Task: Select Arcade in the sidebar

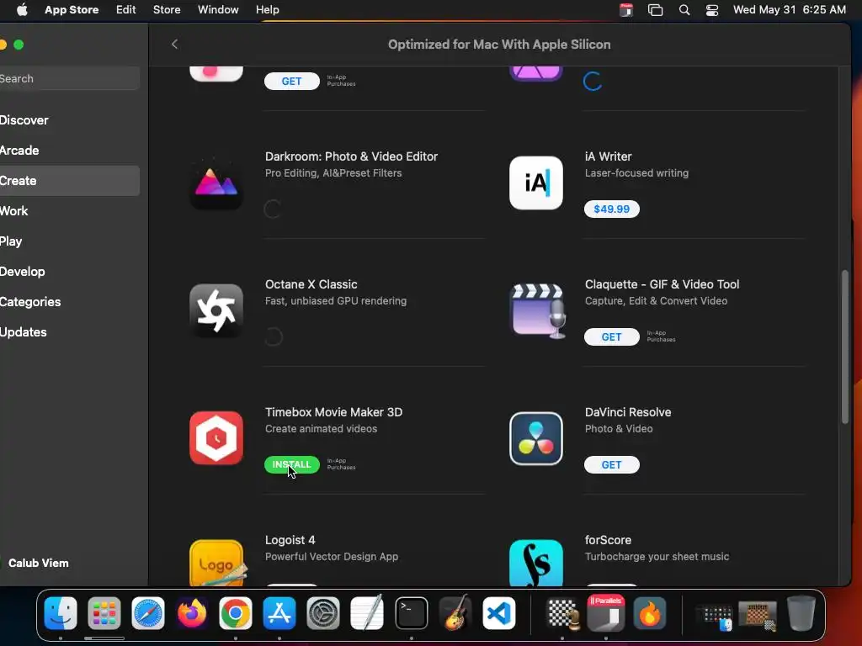Action: tap(70, 151)
